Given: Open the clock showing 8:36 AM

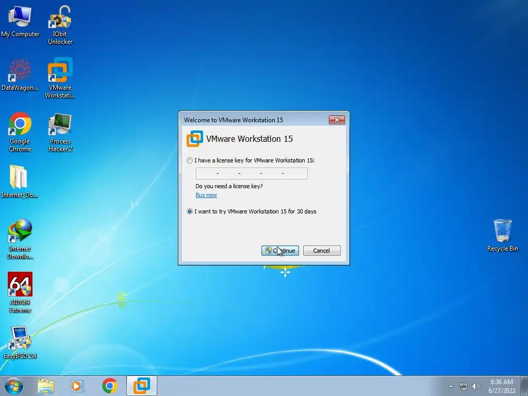Looking at the screenshot, I should click(x=502, y=386).
